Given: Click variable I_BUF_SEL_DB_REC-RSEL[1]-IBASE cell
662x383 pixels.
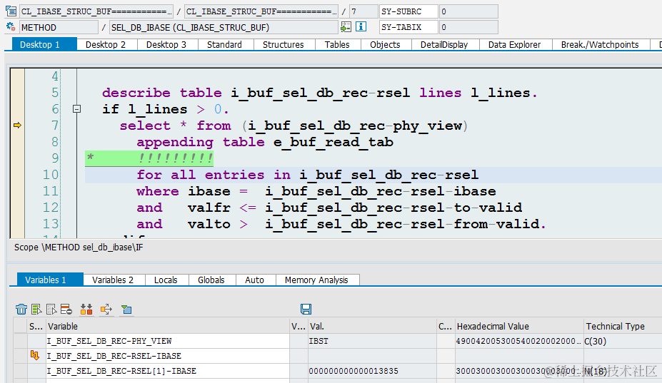Looking at the screenshot, I should point(168,371).
